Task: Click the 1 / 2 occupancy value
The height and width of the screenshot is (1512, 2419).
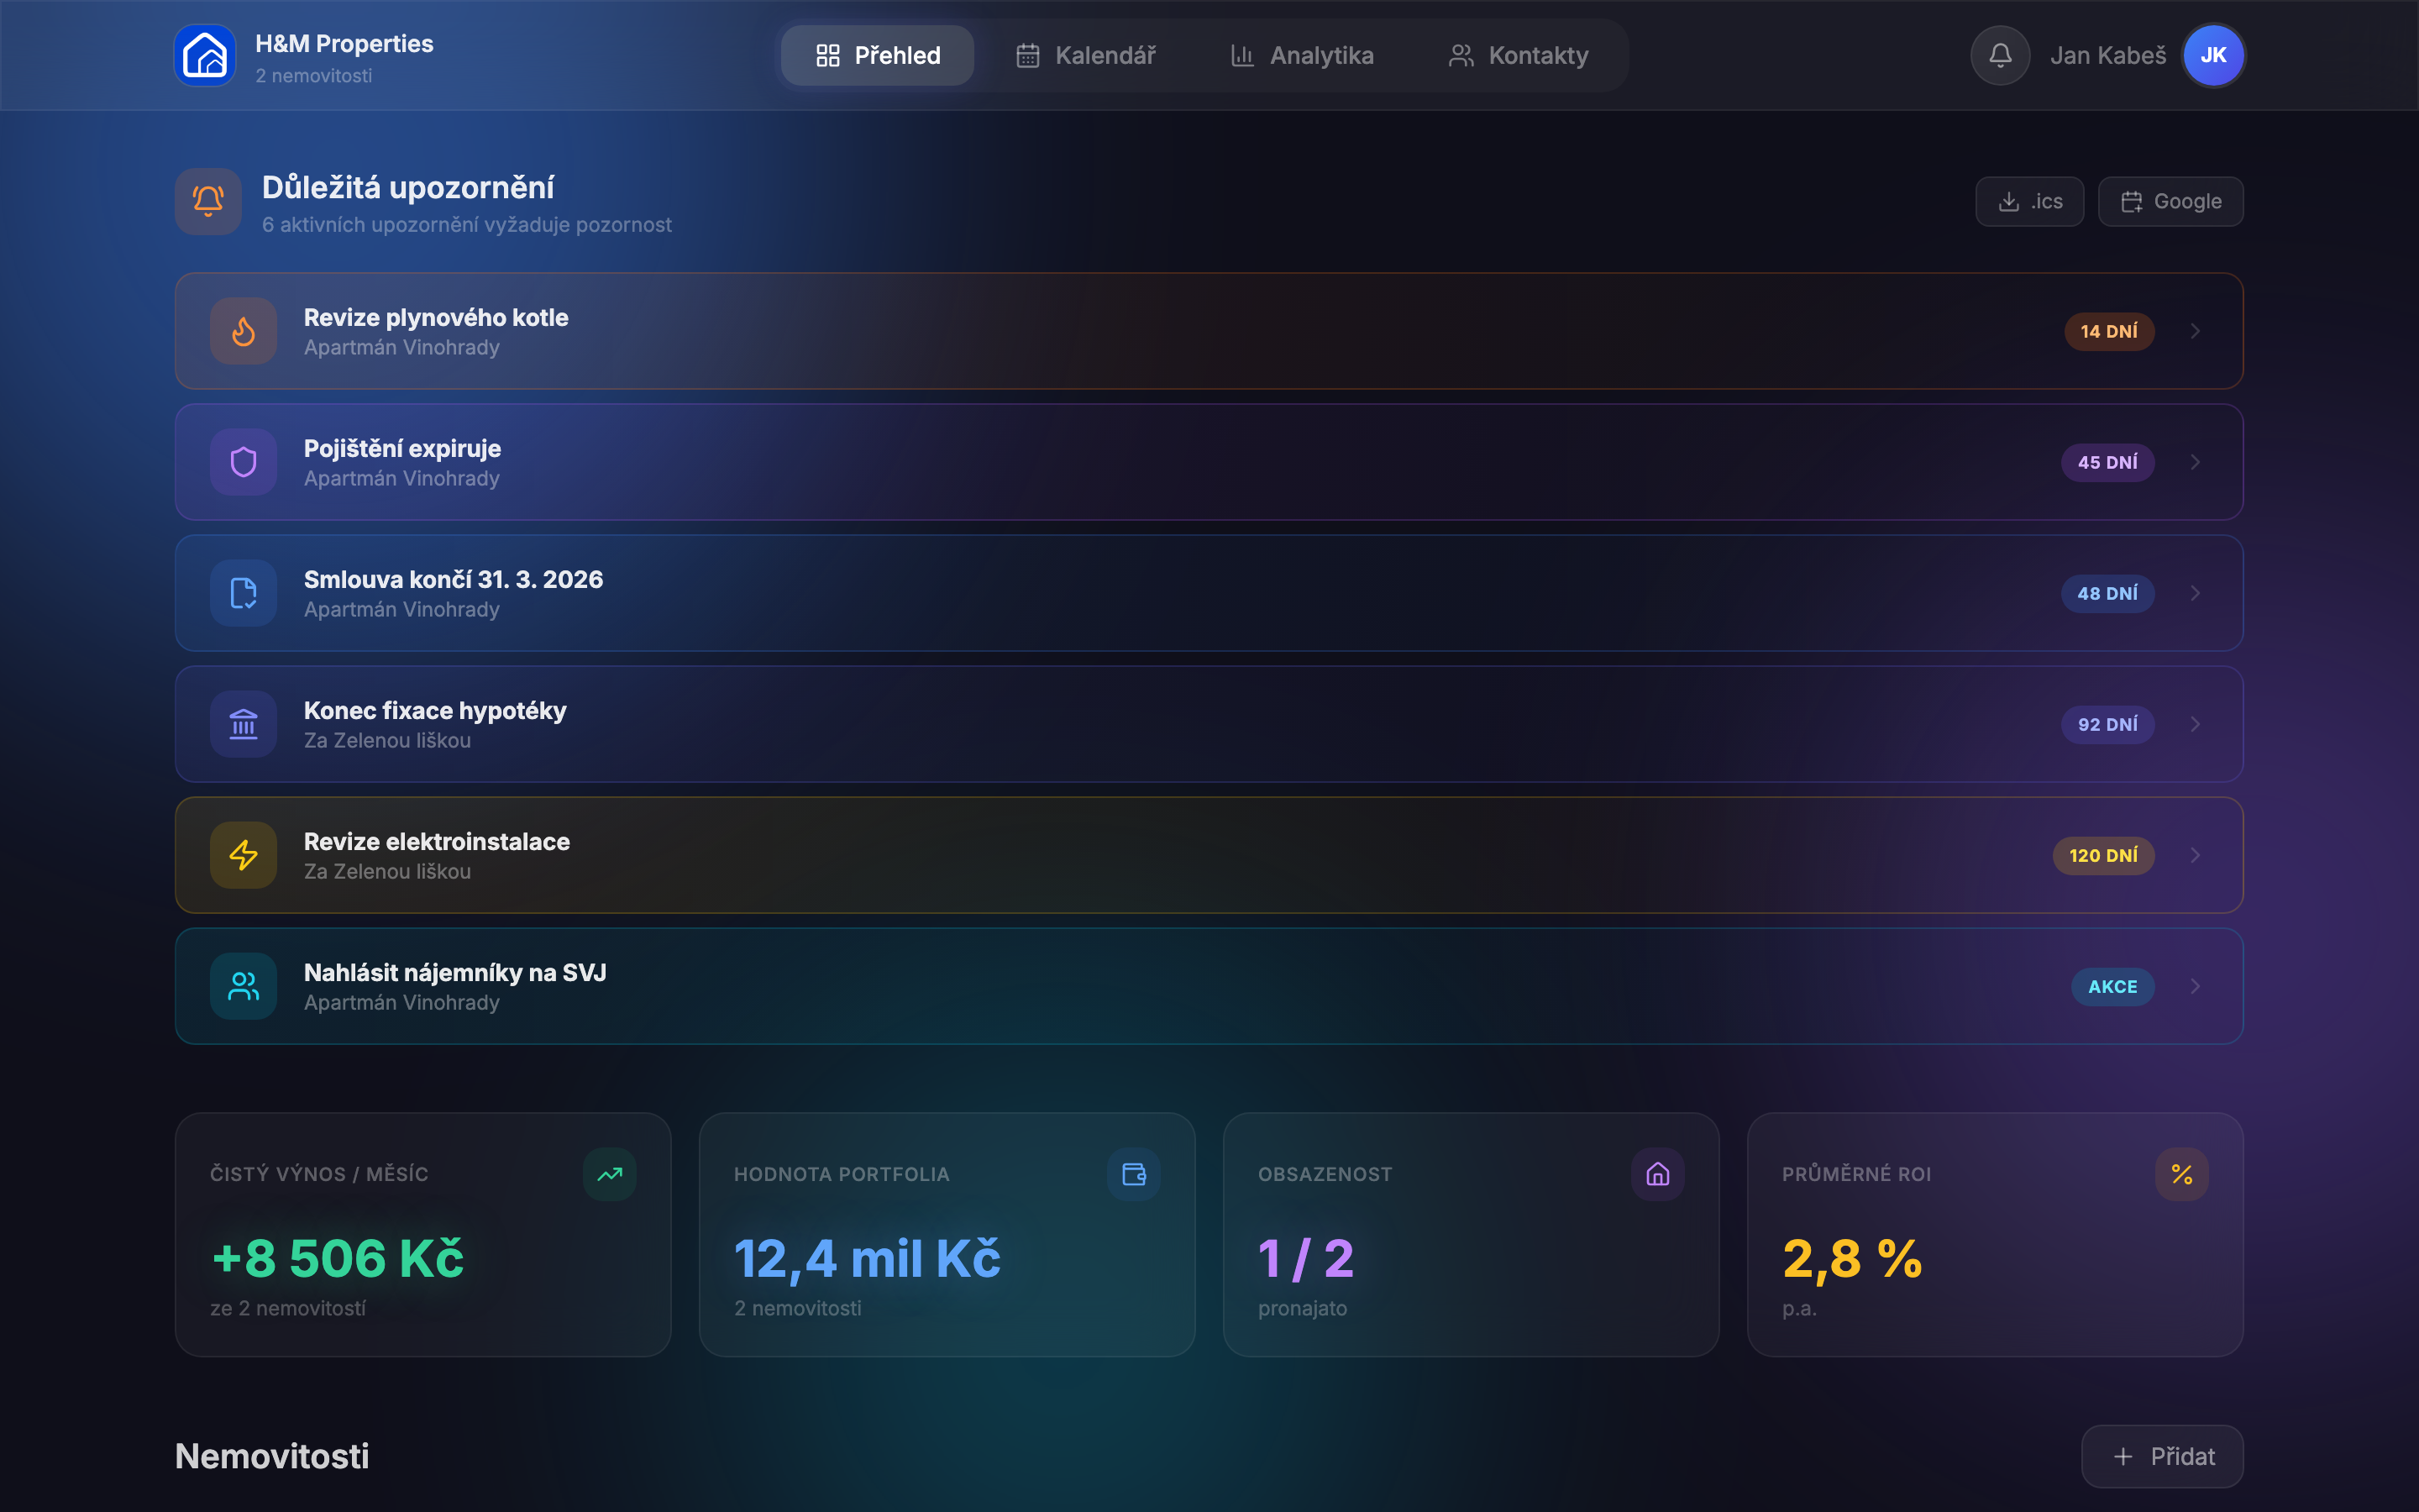Action: click(x=1305, y=1258)
